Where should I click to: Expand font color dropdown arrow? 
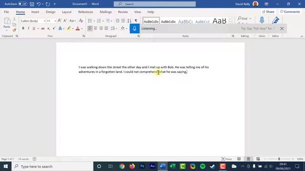pyautogui.click(x=82, y=28)
